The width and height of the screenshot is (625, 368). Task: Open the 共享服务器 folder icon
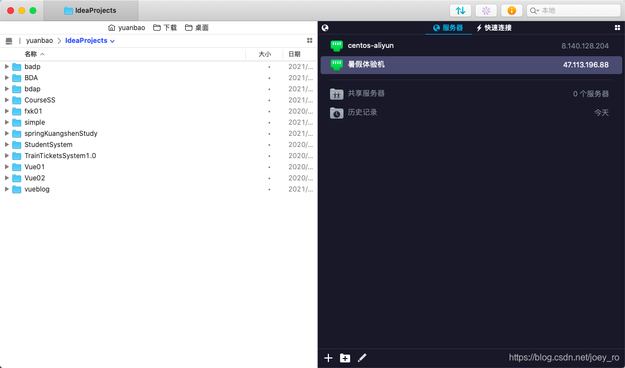[337, 94]
